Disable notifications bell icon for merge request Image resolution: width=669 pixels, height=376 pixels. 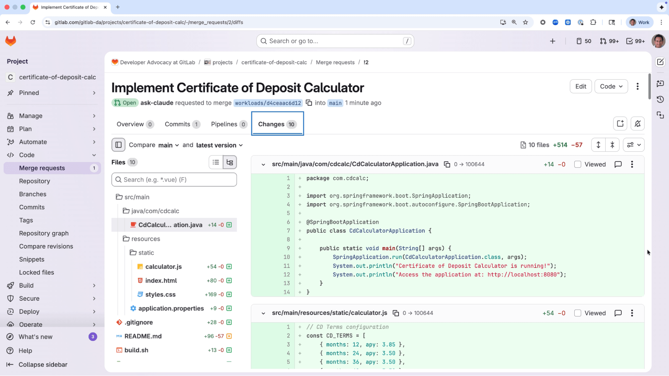pos(638,124)
